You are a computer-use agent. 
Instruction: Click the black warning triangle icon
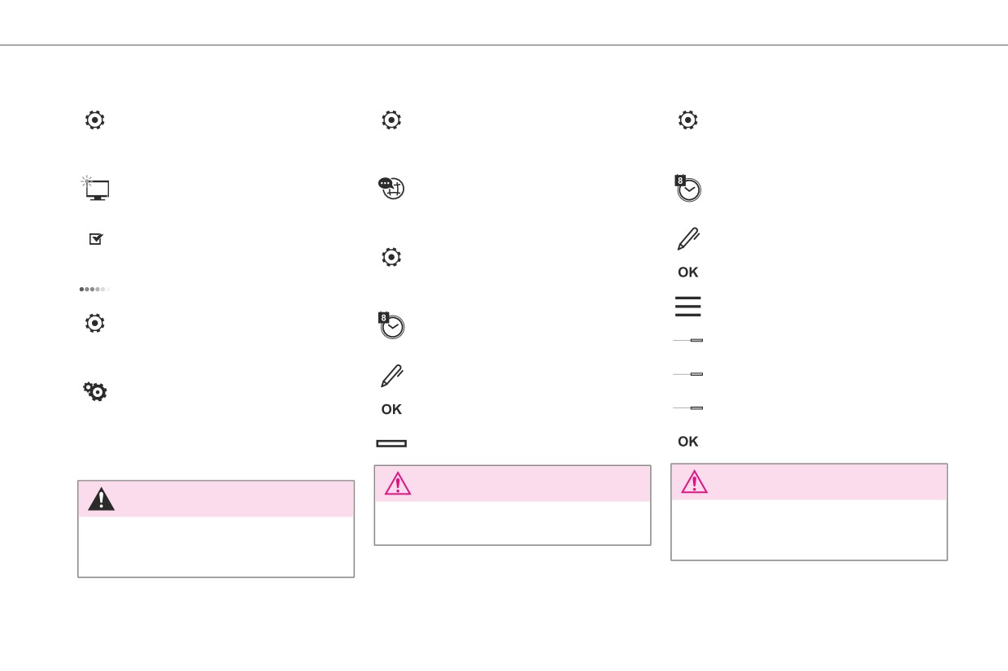(101, 499)
